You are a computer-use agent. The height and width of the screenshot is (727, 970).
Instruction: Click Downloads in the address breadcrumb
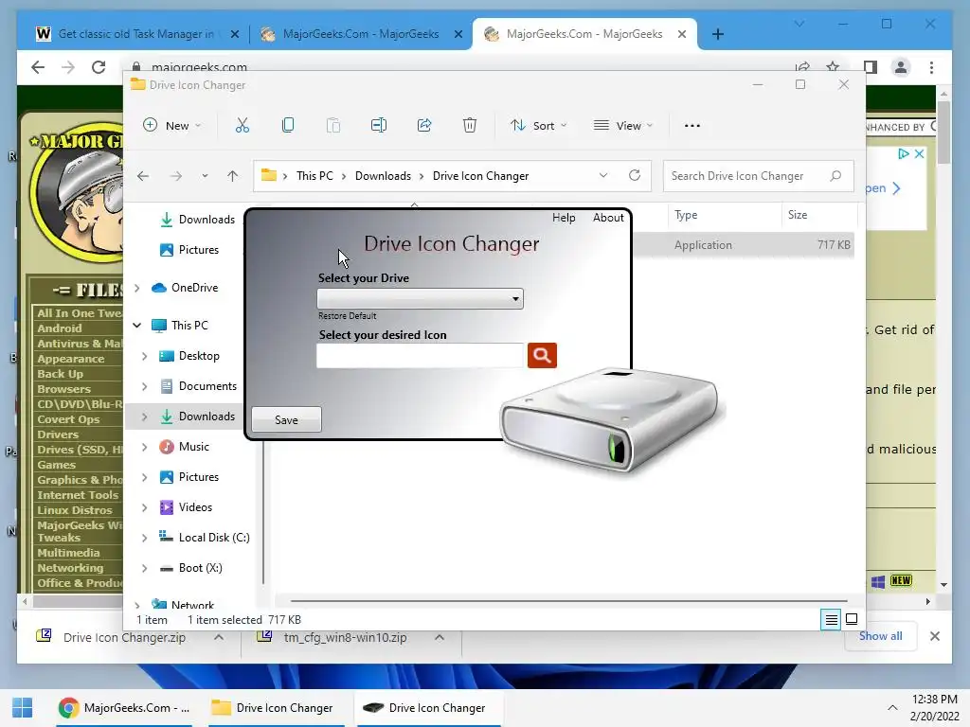pos(383,176)
